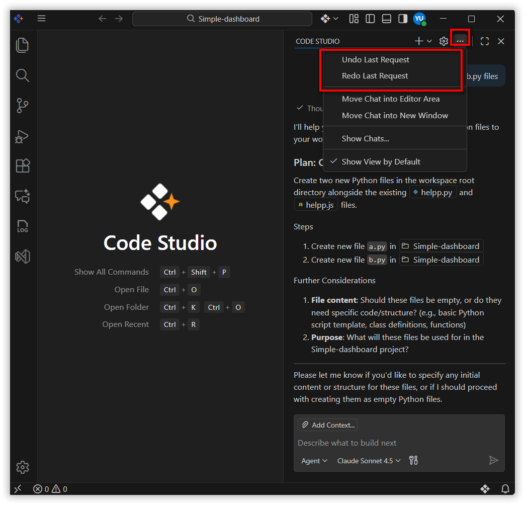
Task: Open Source Control view
Action: (23, 106)
